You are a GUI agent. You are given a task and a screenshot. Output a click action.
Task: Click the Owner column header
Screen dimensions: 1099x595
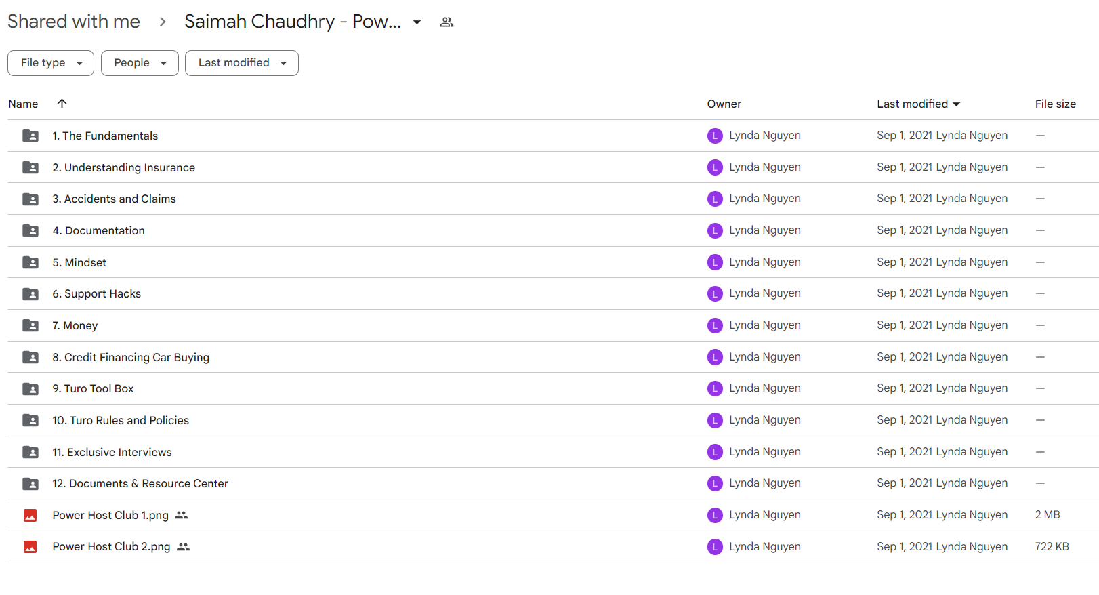tap(724, 104)
